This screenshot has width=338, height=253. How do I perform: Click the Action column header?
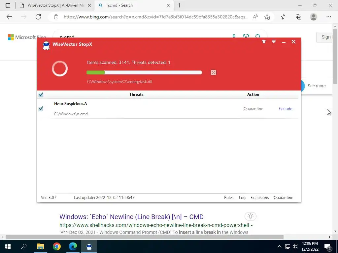pyautogui.click(x=253, y=95)
